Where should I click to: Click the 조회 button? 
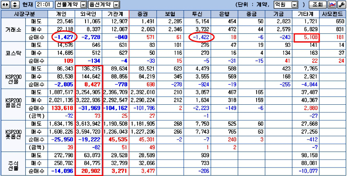319,4
